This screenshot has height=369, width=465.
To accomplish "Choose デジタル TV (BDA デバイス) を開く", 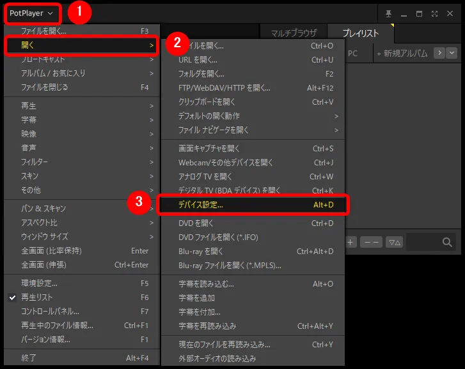I will (x=253, y=190).
